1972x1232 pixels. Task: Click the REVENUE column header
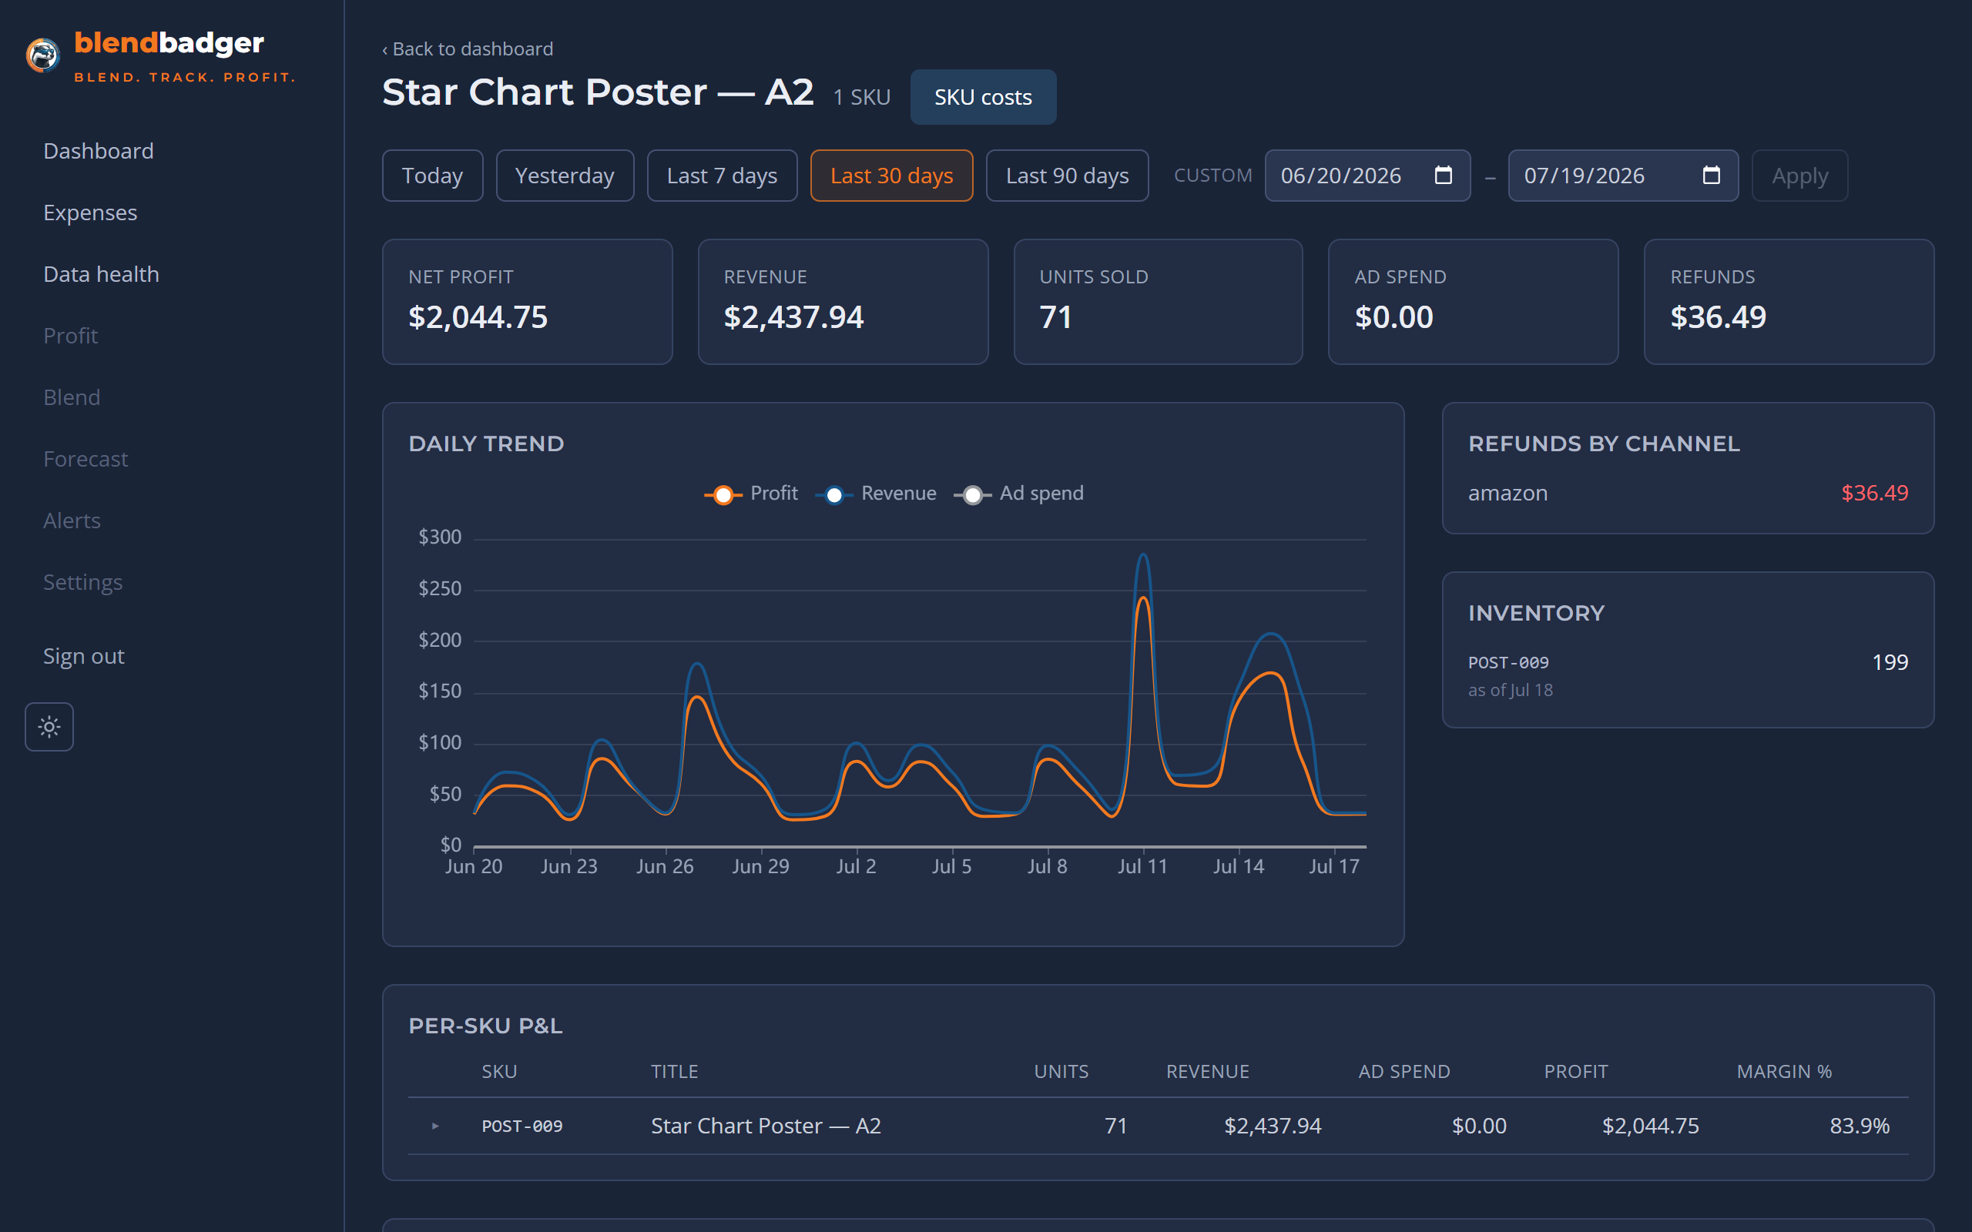pos(1208,1072)
